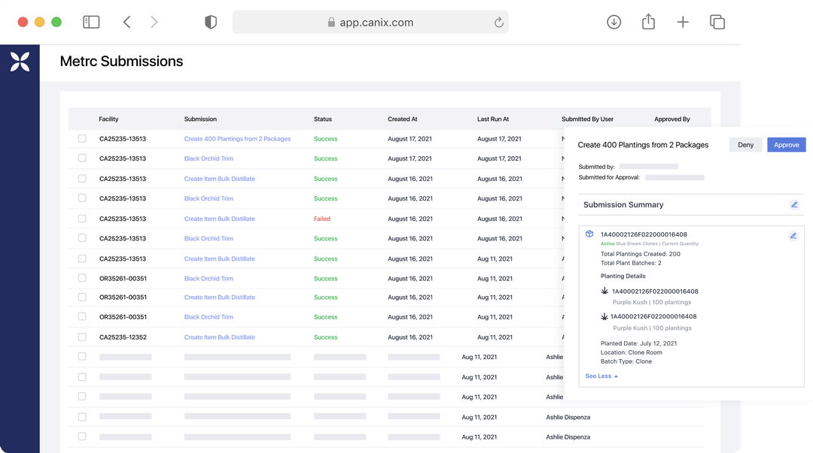813x453 pixels.
Task: Click the download icon in the browser toolbar
Action: tap(614, 22)
